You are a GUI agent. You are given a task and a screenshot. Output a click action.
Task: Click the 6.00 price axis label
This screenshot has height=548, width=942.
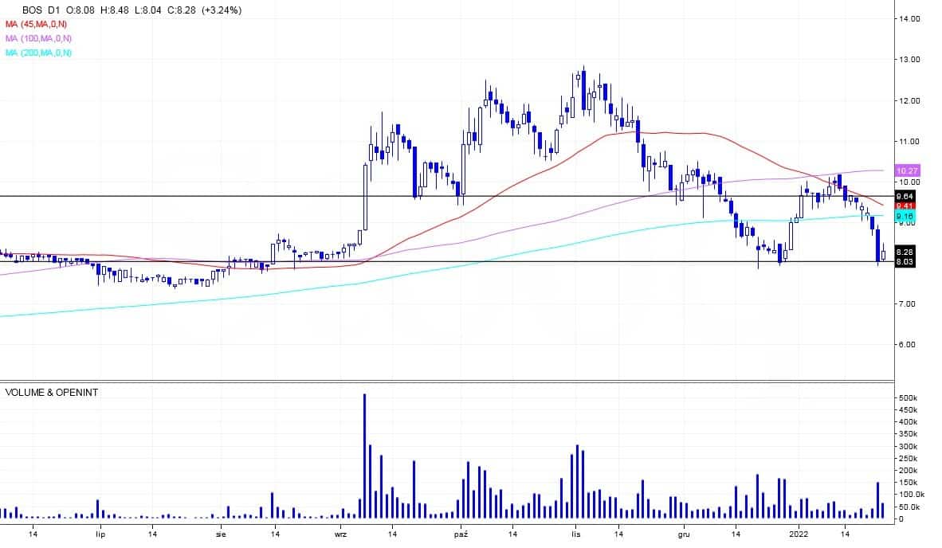909,345
